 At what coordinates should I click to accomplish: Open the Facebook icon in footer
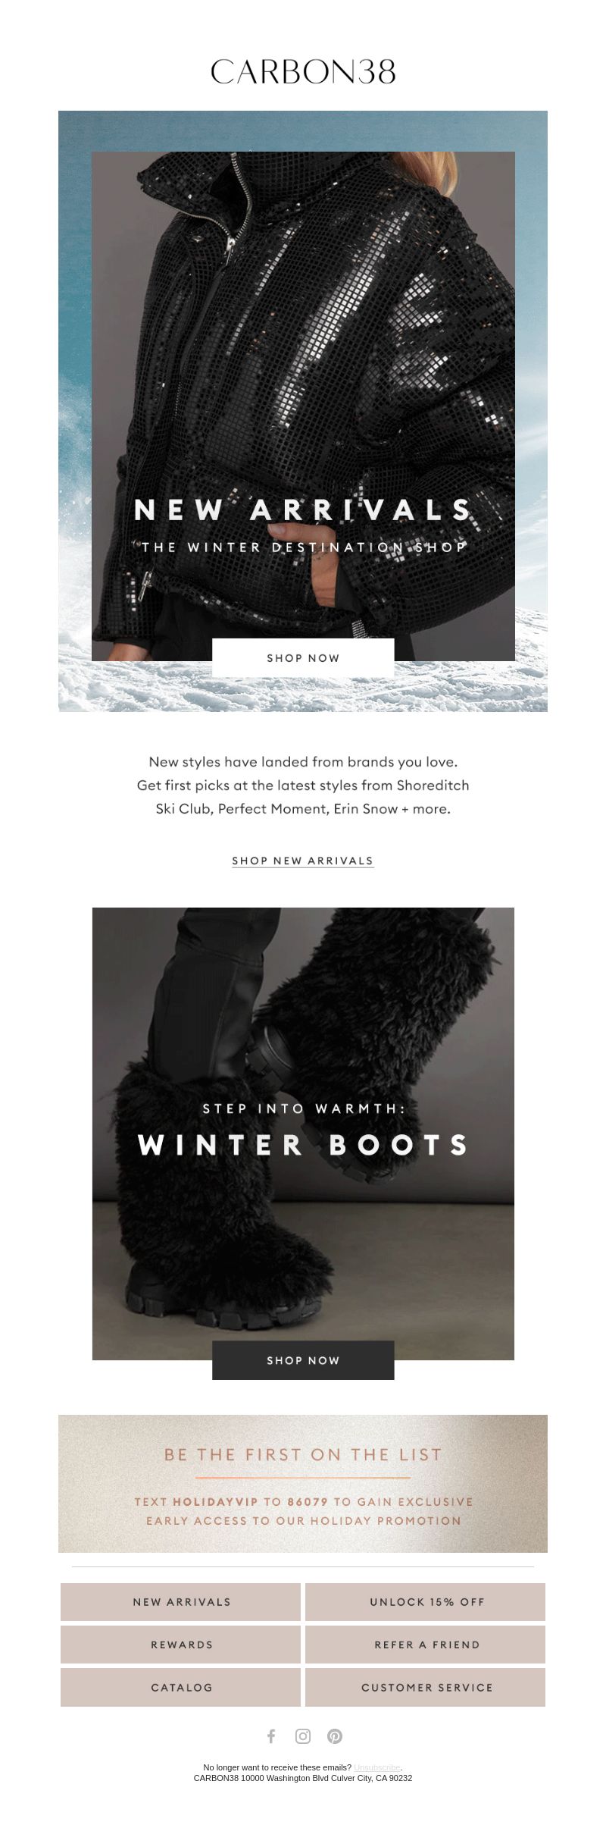(271, 1736)
